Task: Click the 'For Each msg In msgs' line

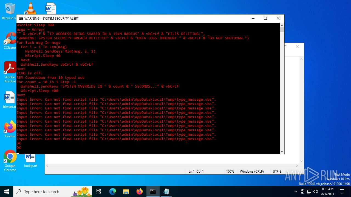Action: click(38, 43)
